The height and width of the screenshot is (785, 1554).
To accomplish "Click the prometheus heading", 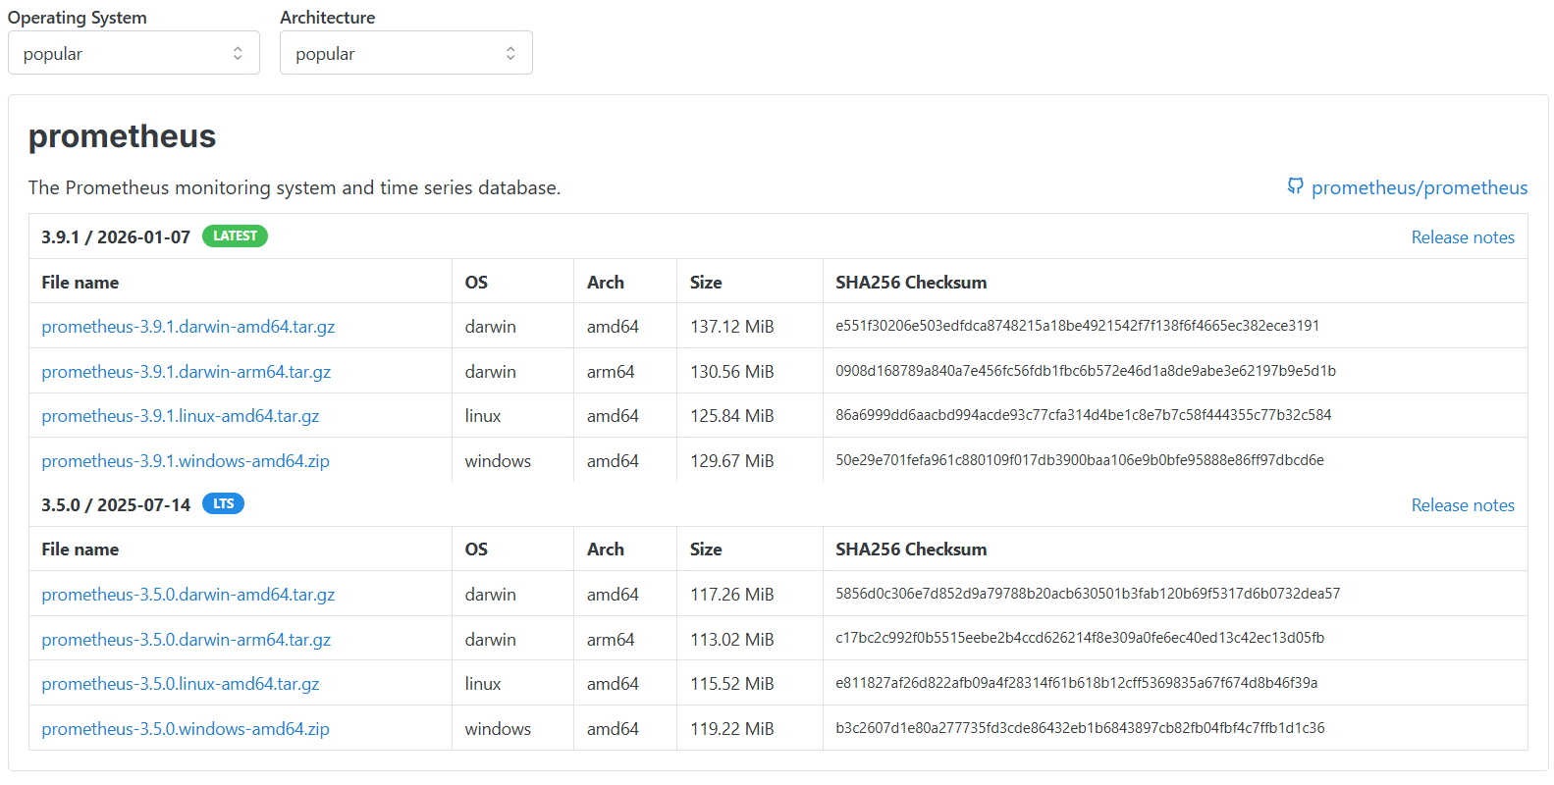I will click(x=122, y=136).
